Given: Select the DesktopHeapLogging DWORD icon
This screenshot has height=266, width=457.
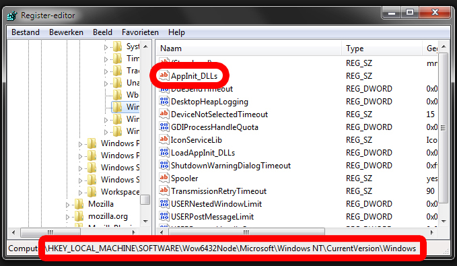Looking at the screenshot, I should (164, 101).
